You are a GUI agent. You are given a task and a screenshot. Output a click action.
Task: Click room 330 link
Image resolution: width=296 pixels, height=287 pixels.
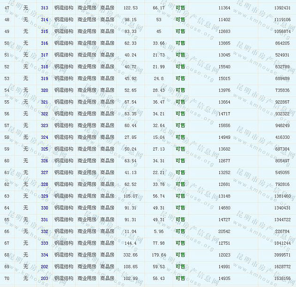tap(45, 208)
